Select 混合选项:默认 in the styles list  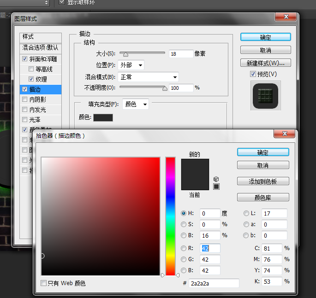click(x=41, y=47)
